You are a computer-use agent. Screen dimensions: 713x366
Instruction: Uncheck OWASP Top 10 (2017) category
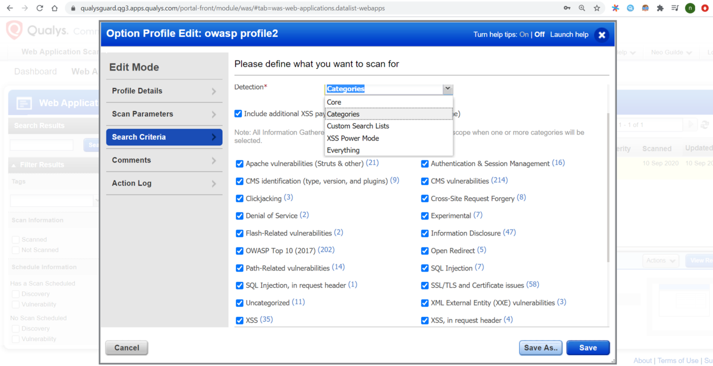[x=239, y=251]
